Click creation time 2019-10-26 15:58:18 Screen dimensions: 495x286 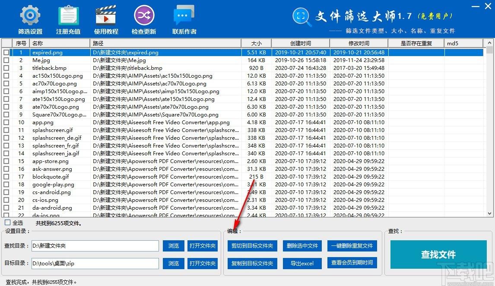click(x=301, y=60)
